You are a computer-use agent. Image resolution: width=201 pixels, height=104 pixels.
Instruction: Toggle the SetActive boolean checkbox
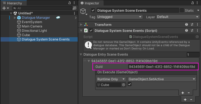coord(130,84)
